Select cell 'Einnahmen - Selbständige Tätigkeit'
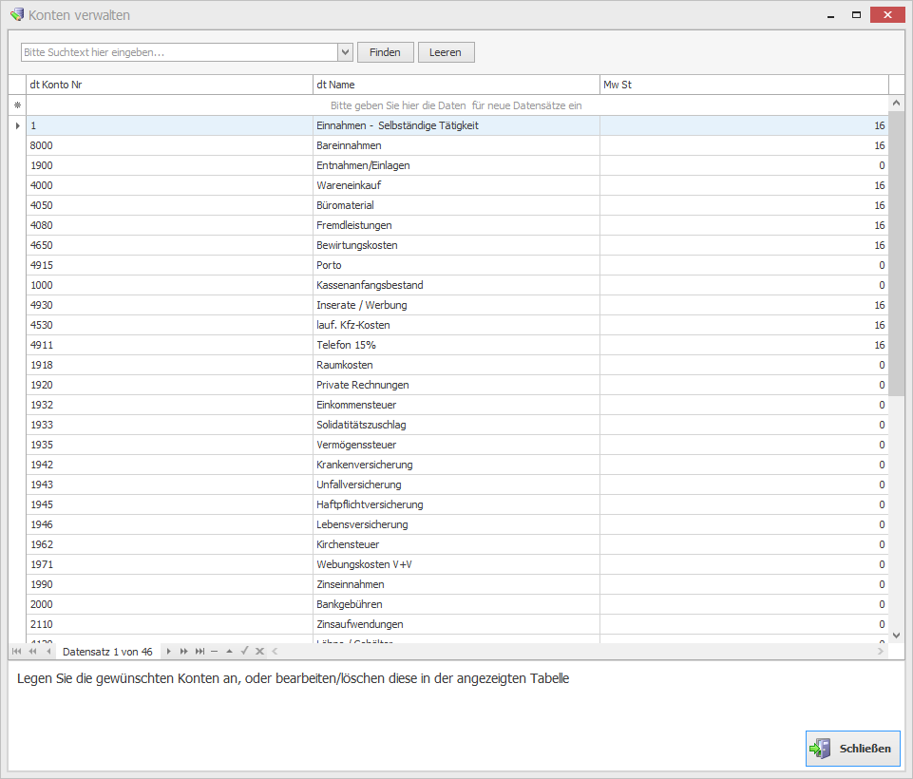The width and height of the screenshot is (913, 779). (456, 125)
